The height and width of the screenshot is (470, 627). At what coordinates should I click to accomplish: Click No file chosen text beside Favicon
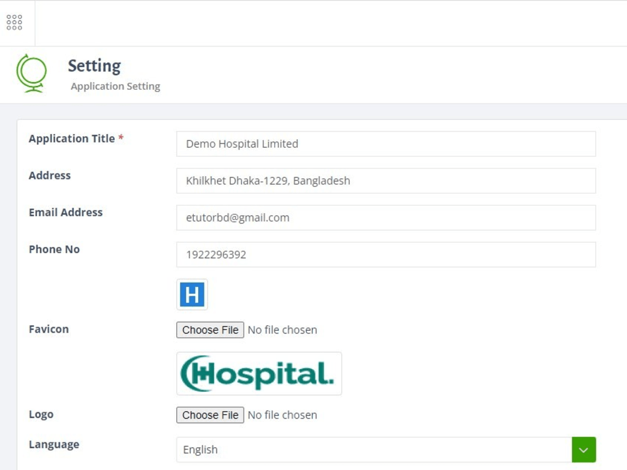coord(282,330)
